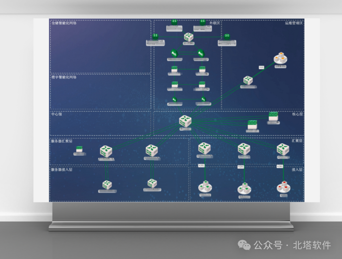This screenshot has height=259, width=342.
Task: Click the left switch in 服务器接入层
Action: click(x=107, y=185)
